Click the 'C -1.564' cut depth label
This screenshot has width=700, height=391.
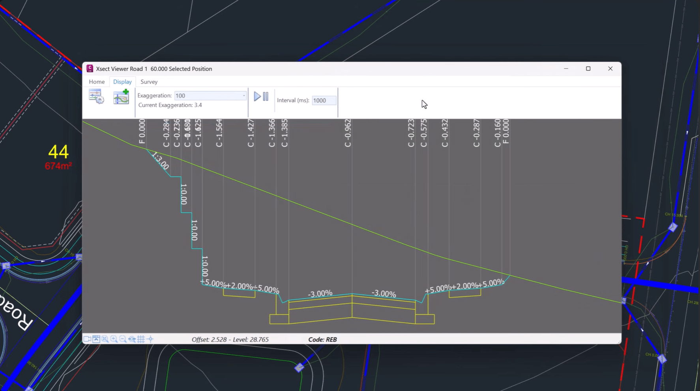219,133
